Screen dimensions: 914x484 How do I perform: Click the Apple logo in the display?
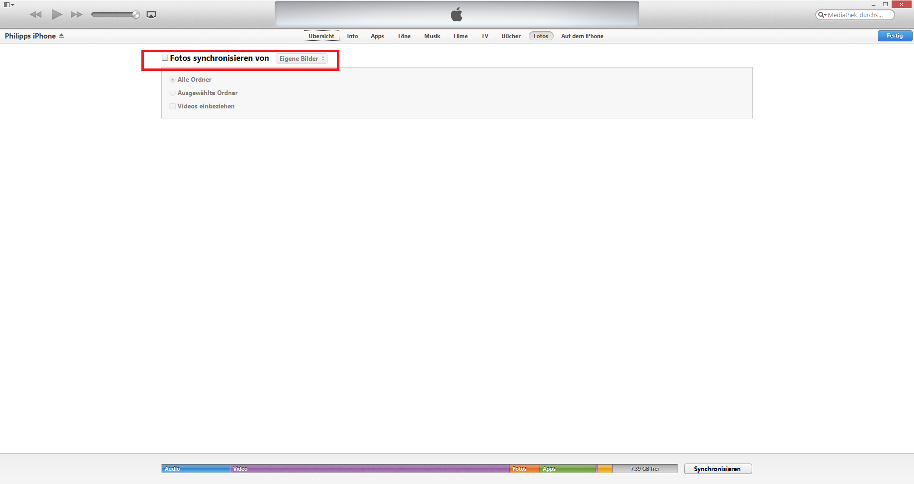(457, 15)
